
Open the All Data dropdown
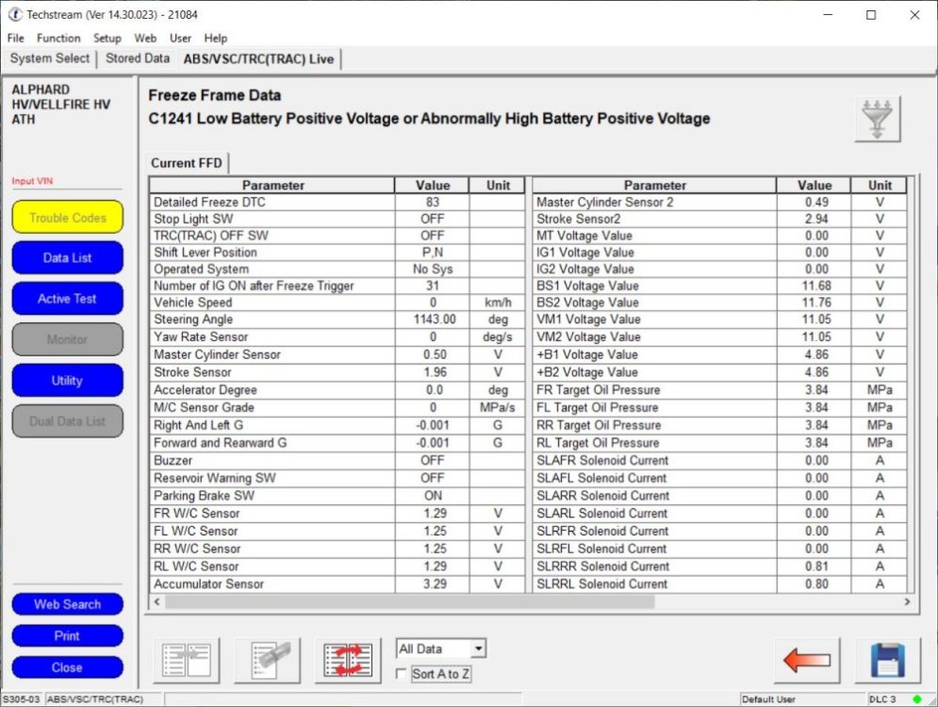[441, 649]
